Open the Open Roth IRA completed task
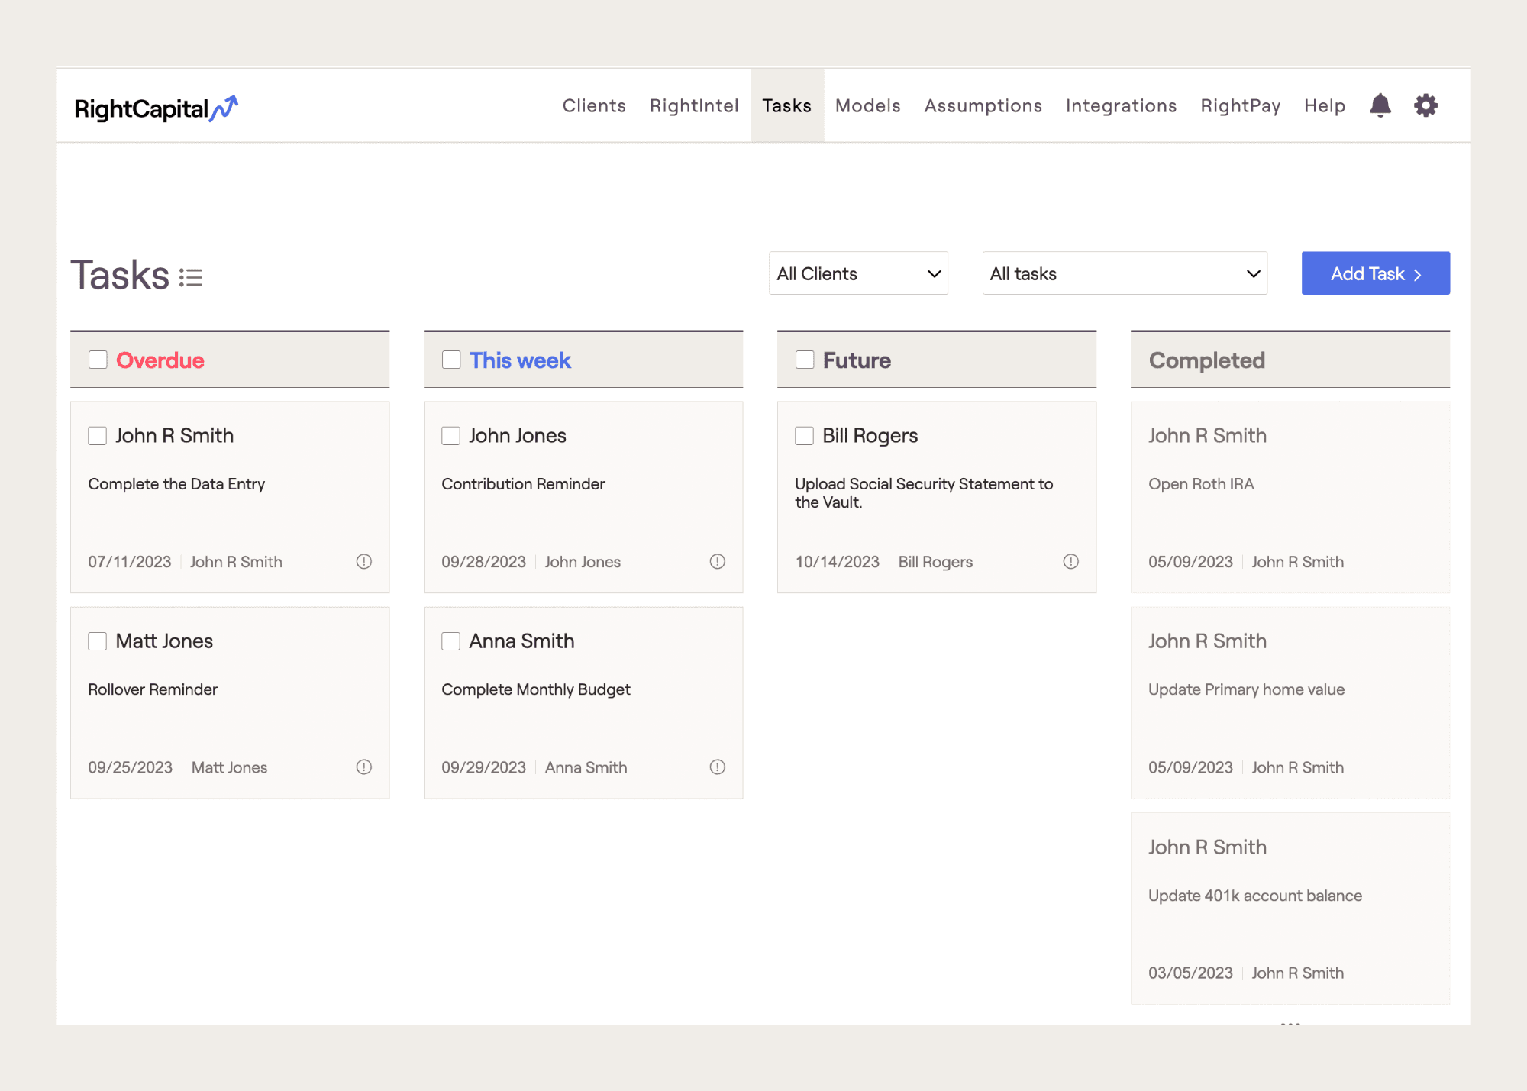Viewport: 1527px width, 1091px height. [x=1290, y=497]
